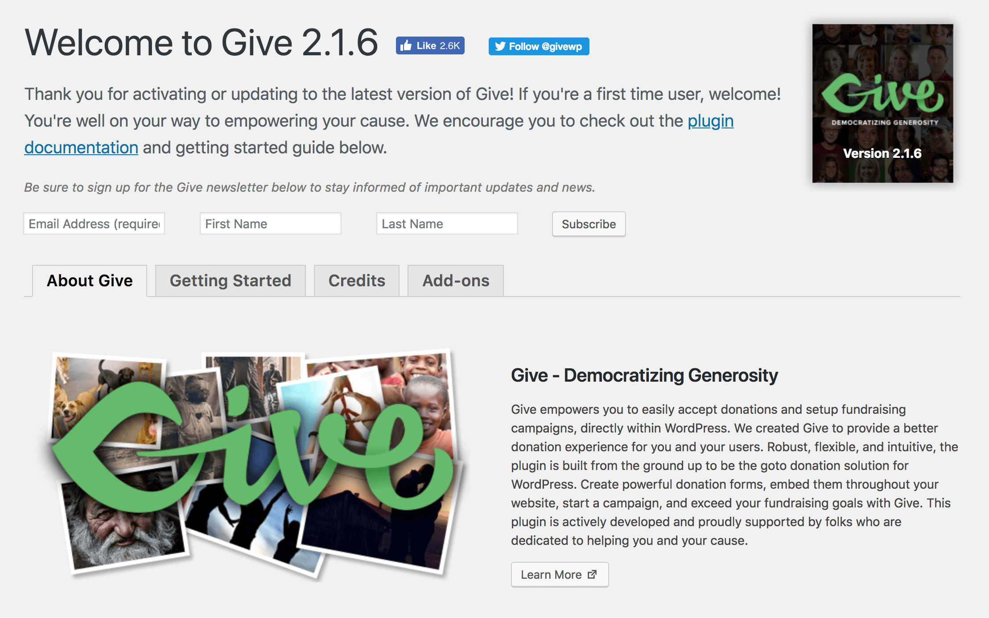Click the 2.6K like count

coord(449,45)
